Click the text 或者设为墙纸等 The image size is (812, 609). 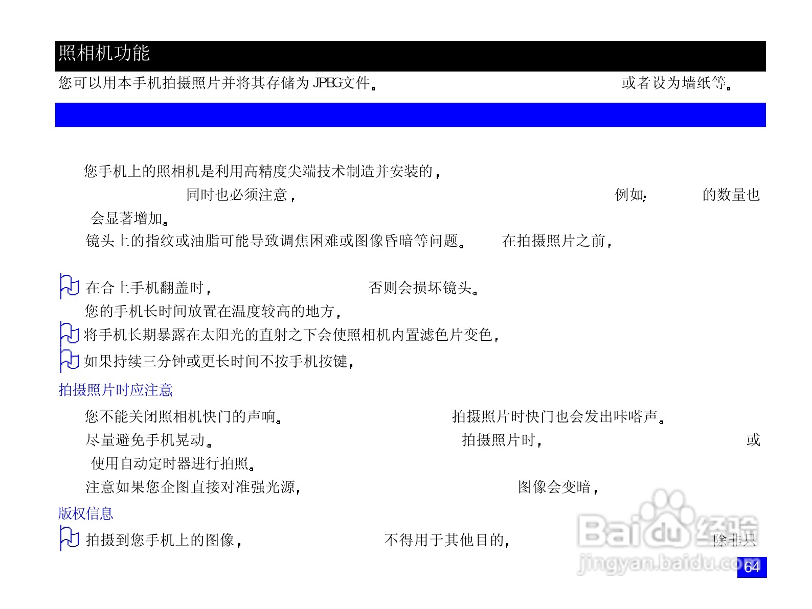676,83
